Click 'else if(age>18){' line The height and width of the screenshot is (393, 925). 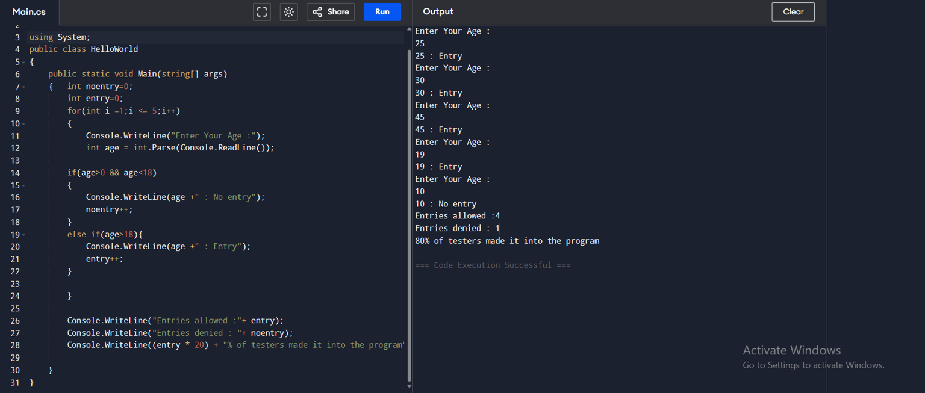(x=105, y=235)
